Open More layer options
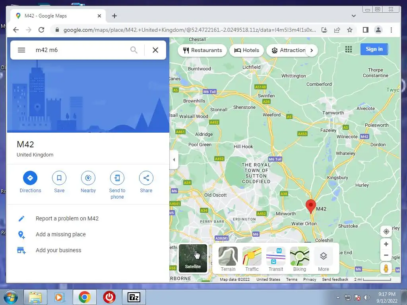This screenshot has height=305, width=407. pos(324,259)
